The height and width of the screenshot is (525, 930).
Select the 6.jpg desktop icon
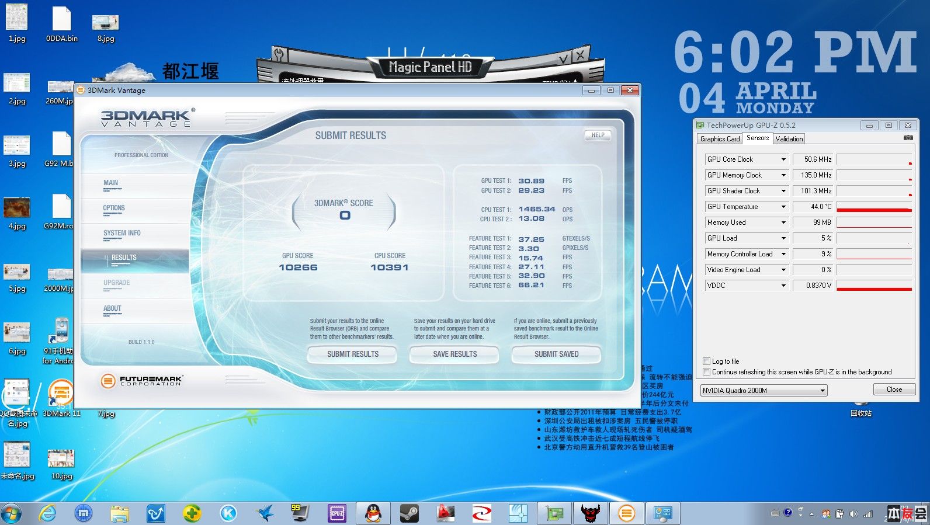click(x=17, y=339)
